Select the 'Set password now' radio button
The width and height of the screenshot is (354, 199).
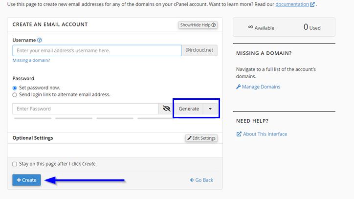pos(15,88)
